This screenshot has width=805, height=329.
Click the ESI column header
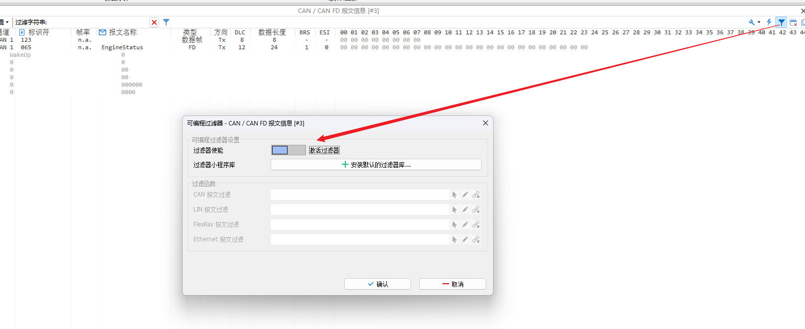point(324,32)
